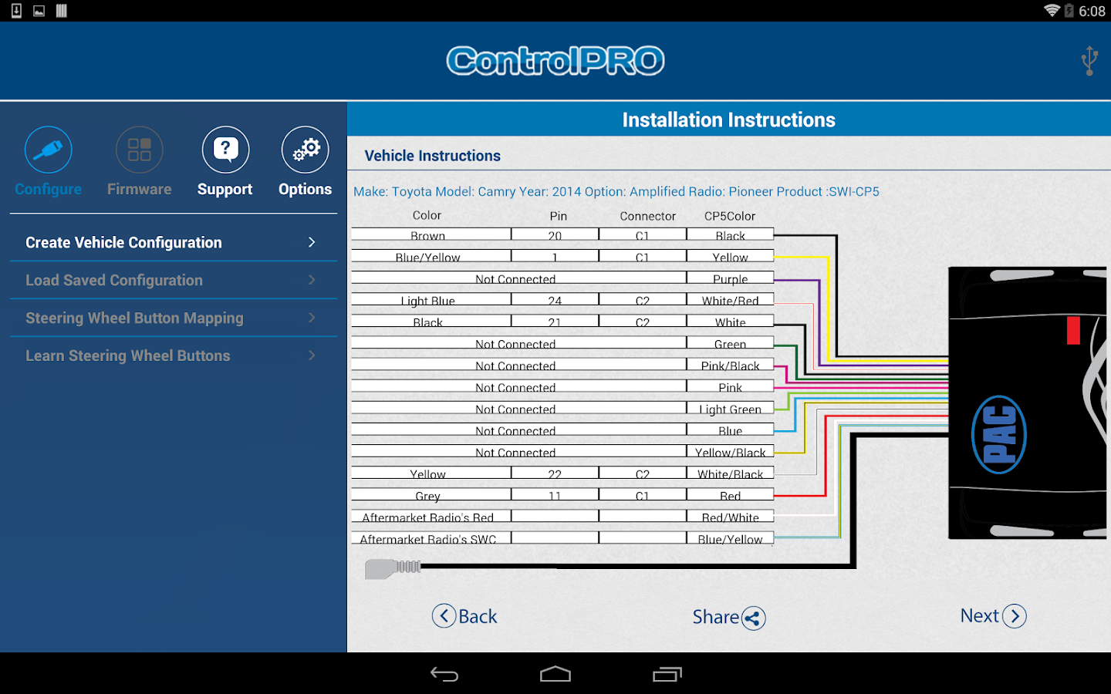The height and width of the screenshot is (694, 1111).
Task: Share the installation instructions
Action: 729,617
